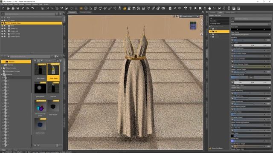Click the New file toolbar icon
The height and width of the screenshot is (153, 273).
(x=3, y=8)
